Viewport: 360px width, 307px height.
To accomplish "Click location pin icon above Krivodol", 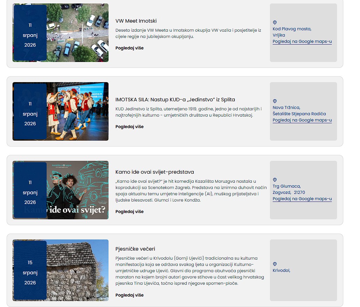I will click(x=274, y=264).
